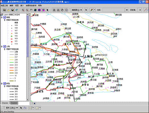Select the identify info tool
The width and height of the screenshot is (149, 113).
click(x=39, y=10)
